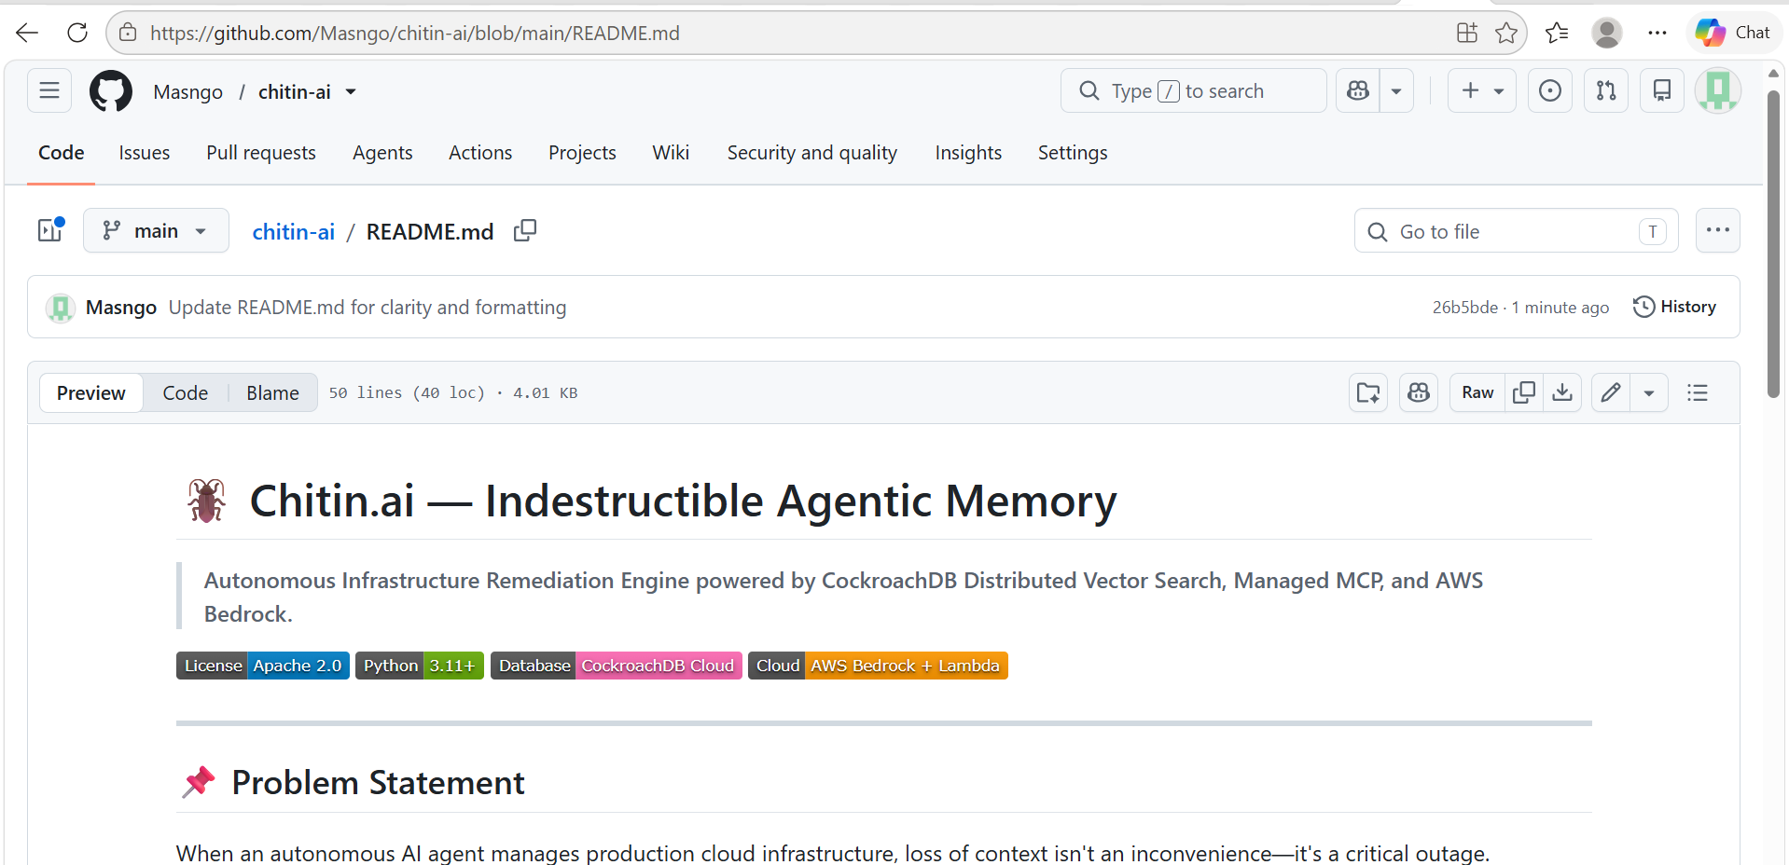Open GitHub global navigation hamburger menu

[x=49, y=90]
